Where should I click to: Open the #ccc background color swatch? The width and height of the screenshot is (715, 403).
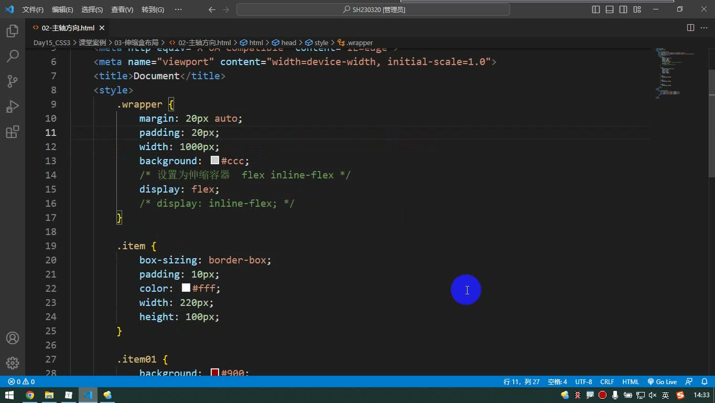[x=215, y=161]
